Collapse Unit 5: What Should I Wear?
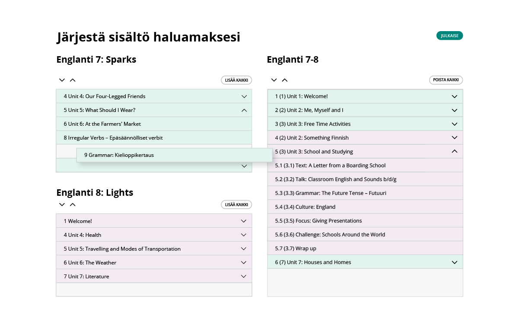The width and height of the screenshot is (519, 328). point(244,110)
